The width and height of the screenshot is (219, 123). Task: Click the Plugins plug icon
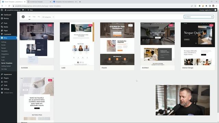click(x=2, y=78)
